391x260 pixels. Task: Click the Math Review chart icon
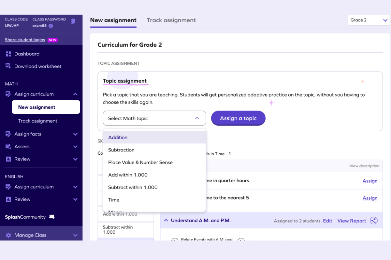point(8,159)
